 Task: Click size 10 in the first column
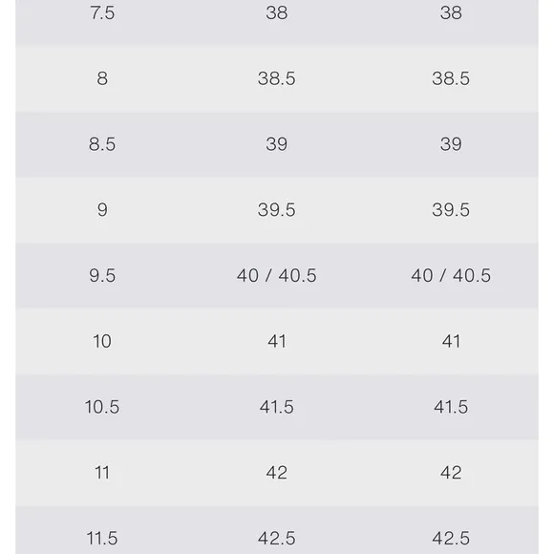102,341
